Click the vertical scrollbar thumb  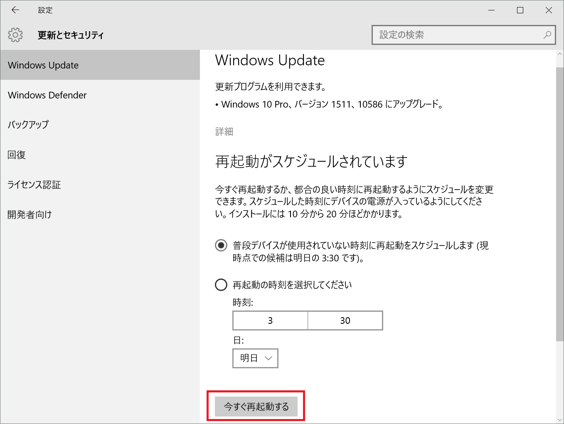[559, 204]
